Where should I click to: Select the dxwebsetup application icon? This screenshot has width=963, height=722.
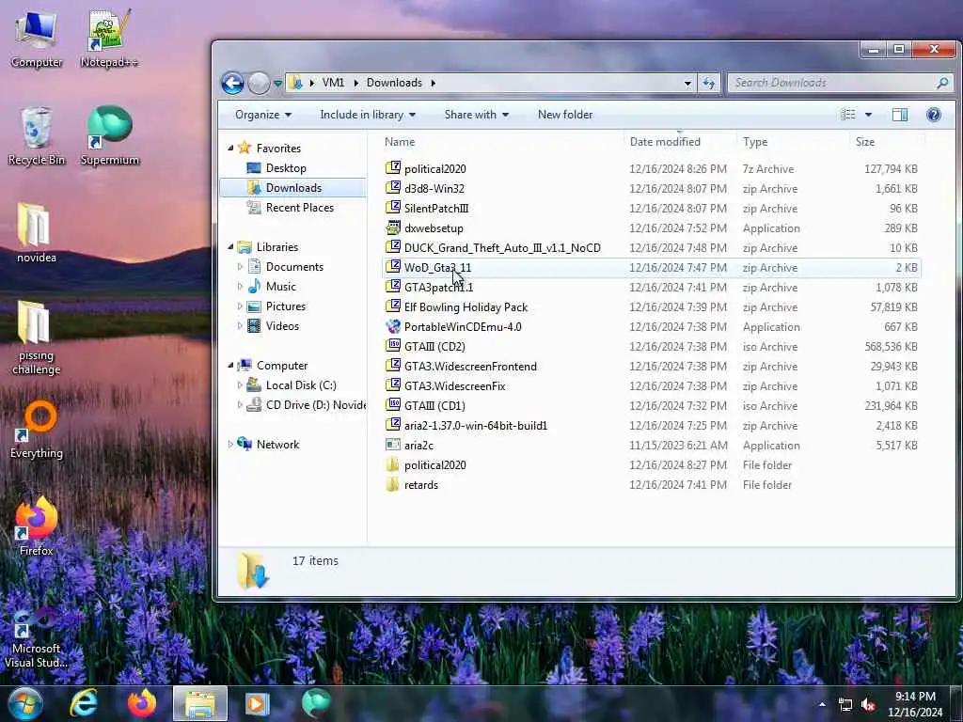tap(393, 228)
